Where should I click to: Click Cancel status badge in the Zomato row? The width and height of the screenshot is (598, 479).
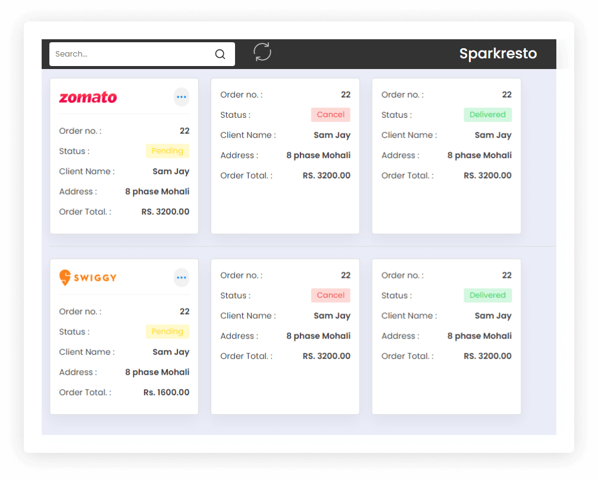coord(331,115)
